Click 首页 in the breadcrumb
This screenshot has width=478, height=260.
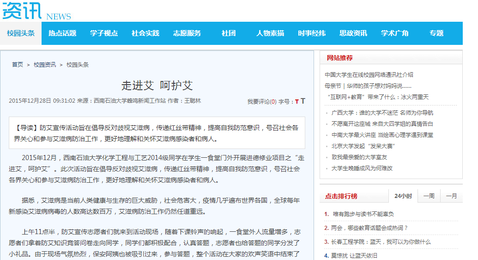[18, 65]
